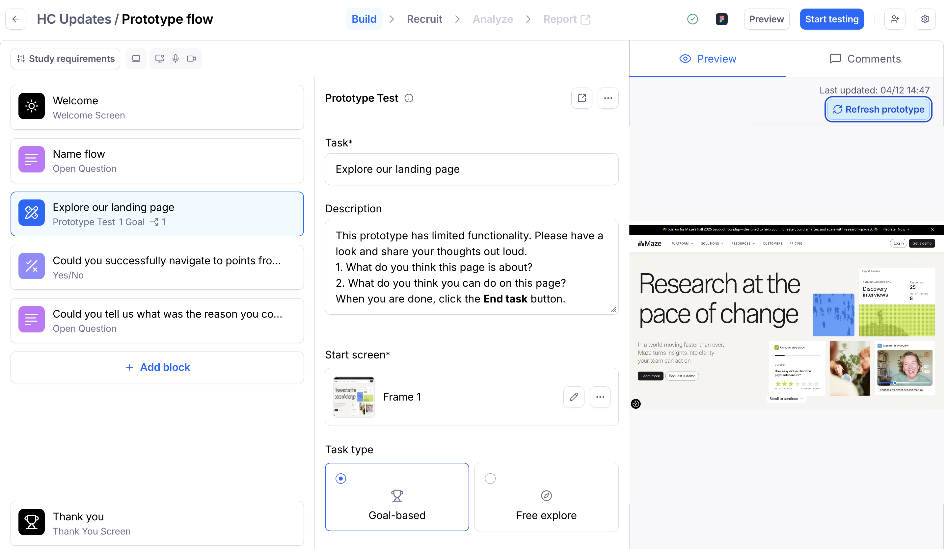Edit Frame 1 start screen pencil icon
This screenshot has width=947, height=549.
coord(574,397)
